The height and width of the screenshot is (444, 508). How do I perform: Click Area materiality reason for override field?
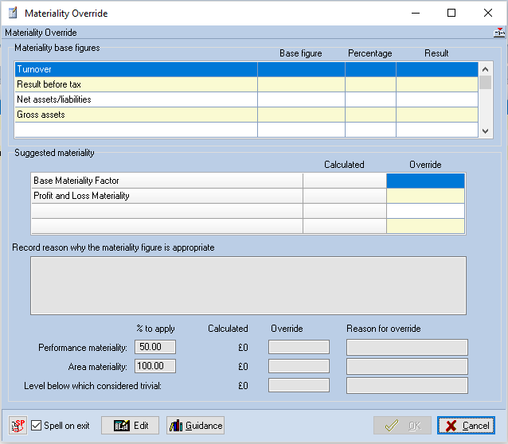coord(407,366)
